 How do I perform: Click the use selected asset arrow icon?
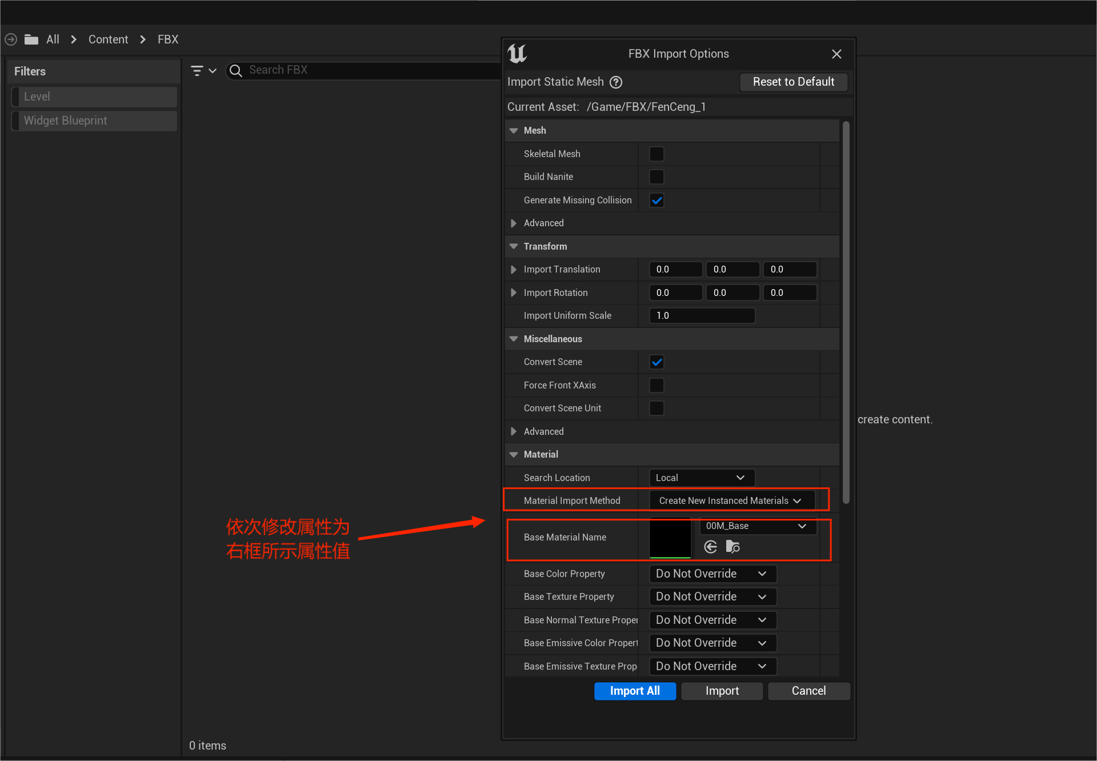(711, 547)
